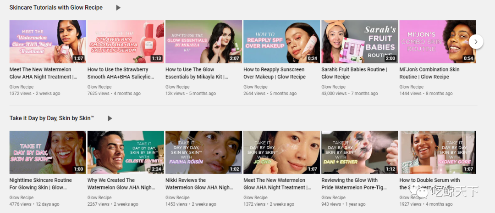
Task: Open title Why We Created The Watermelon Glow
Action: point(121,184)
